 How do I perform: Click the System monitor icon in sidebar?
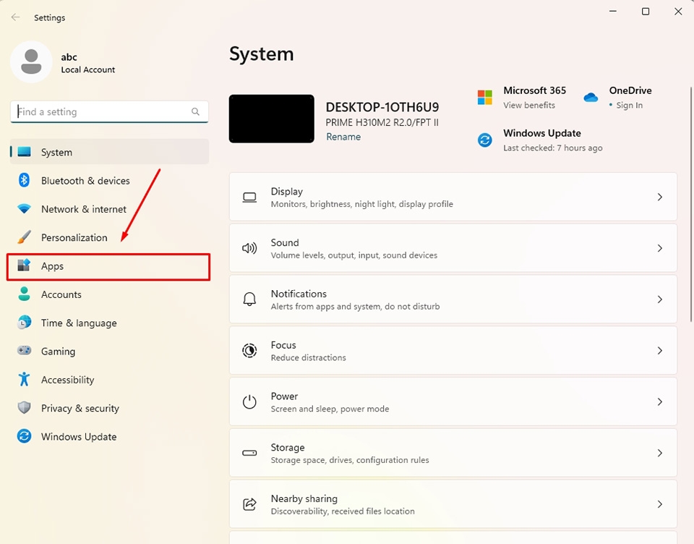coord(24,152)
